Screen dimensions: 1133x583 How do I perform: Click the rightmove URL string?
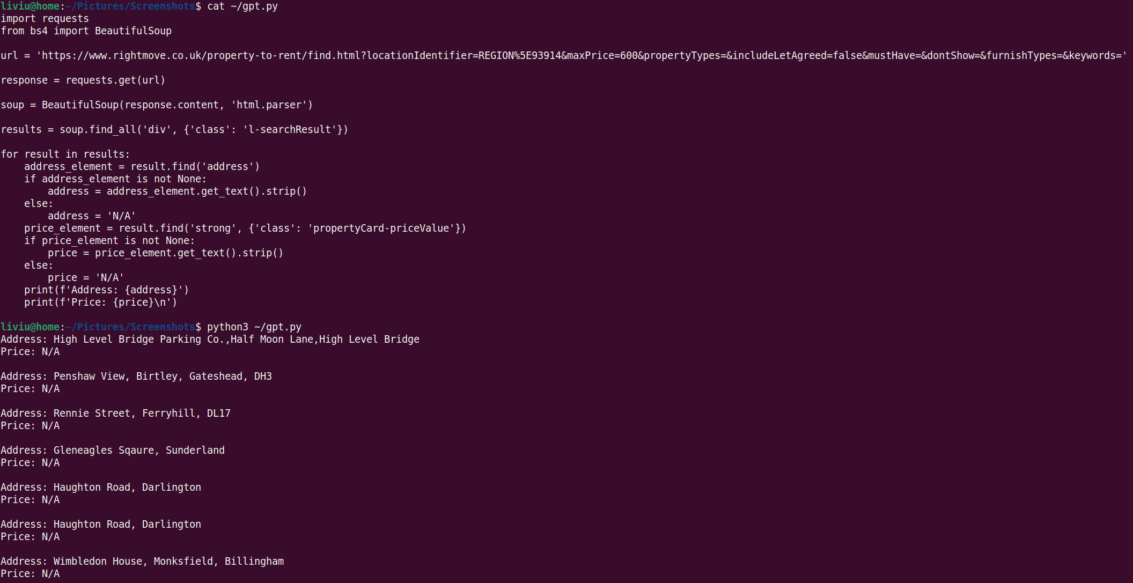coord(582,55)
